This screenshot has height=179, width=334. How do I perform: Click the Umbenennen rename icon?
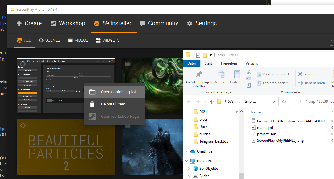pos(300,83)
